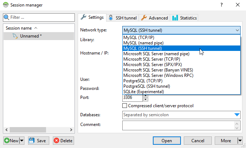Collapse the Network type dropdown arrow
The height and width of the screenshot is (148, 246).
pos(237,30)
